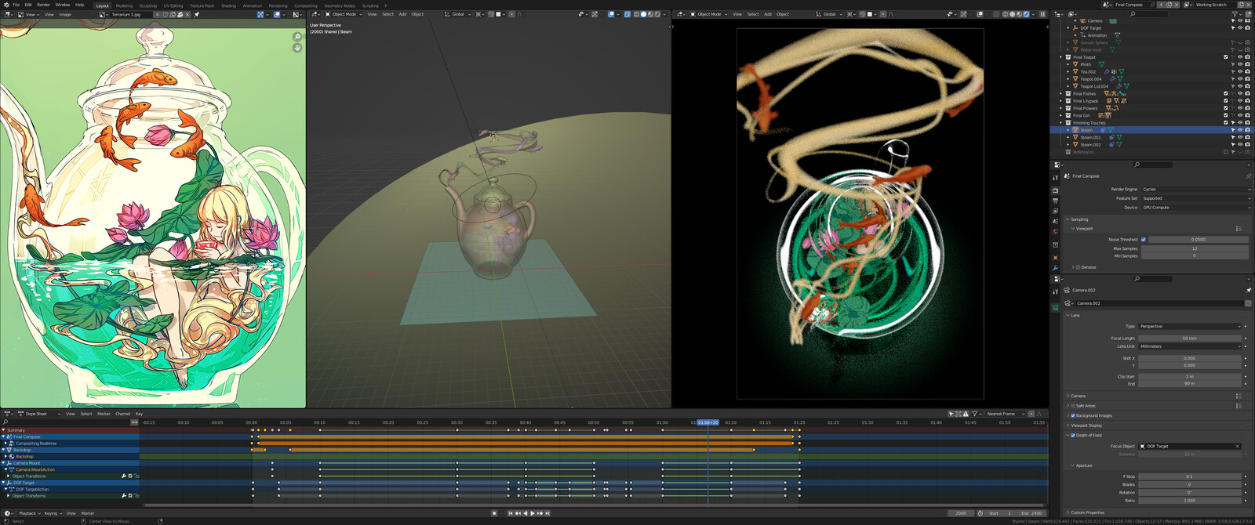Switch to the Compositing workspace tab

[306, 5]
